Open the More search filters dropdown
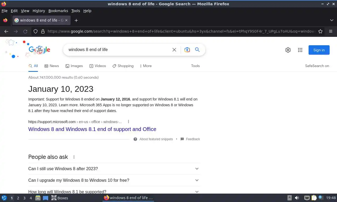 tap(146, 66)
